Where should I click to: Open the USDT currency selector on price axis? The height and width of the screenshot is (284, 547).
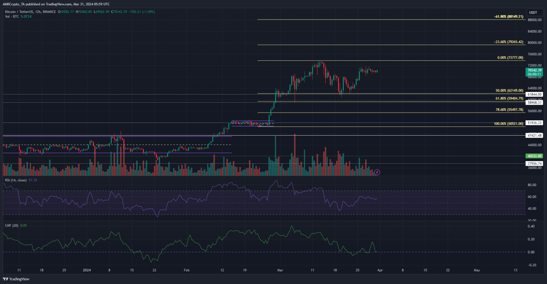[533, 12]
